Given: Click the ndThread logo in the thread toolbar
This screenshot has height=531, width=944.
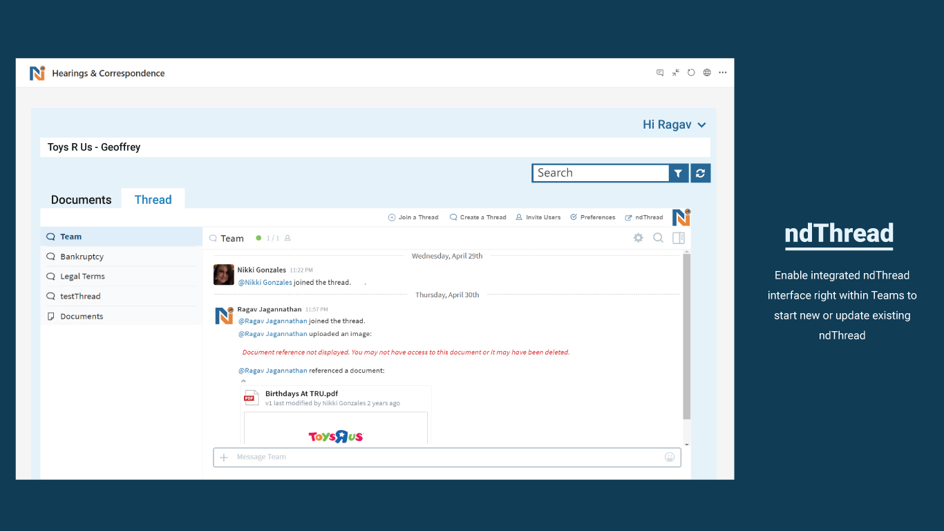Looking at the screenshot, I should [x=681, y=217].
